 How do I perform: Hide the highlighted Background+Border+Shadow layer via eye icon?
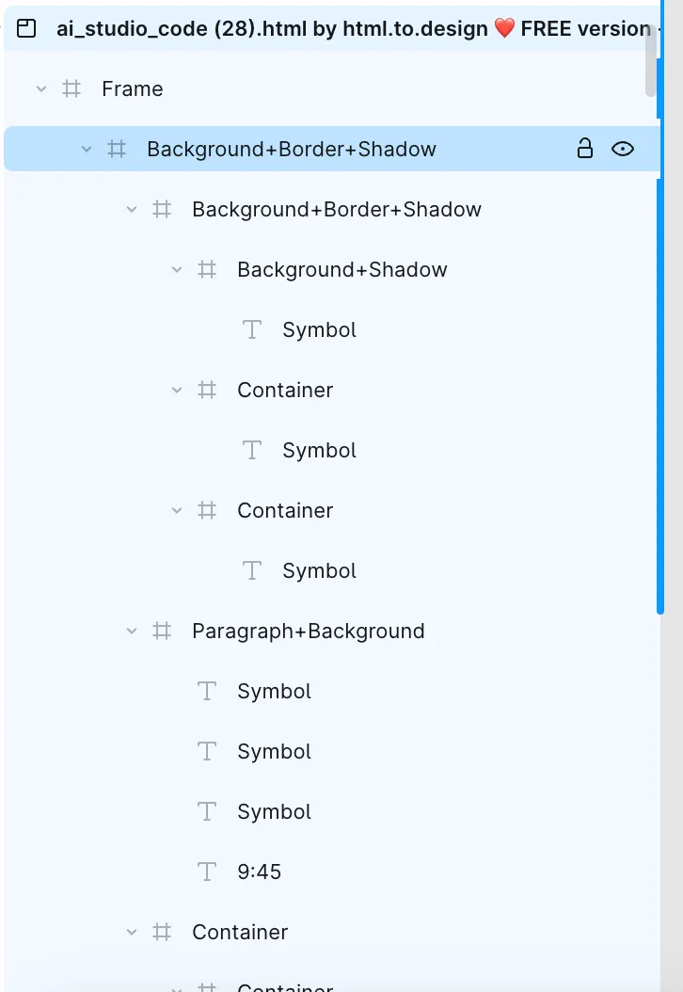623,149
